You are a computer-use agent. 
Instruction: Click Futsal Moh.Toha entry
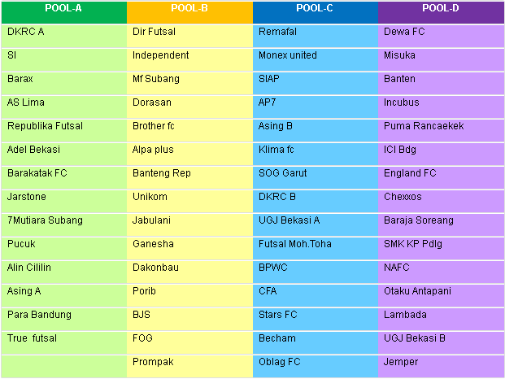click(295, 244)
